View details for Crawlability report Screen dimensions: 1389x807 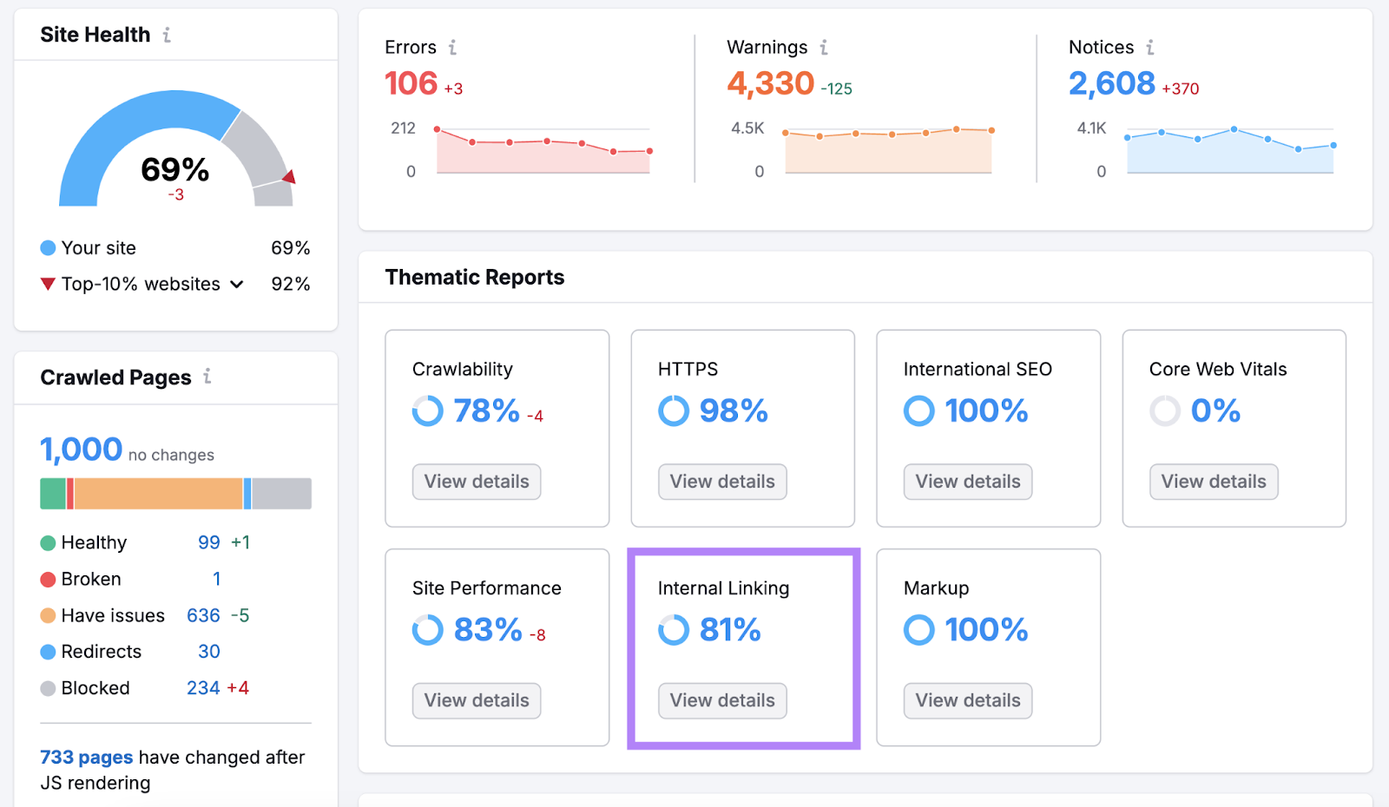[x=477, y=482]
